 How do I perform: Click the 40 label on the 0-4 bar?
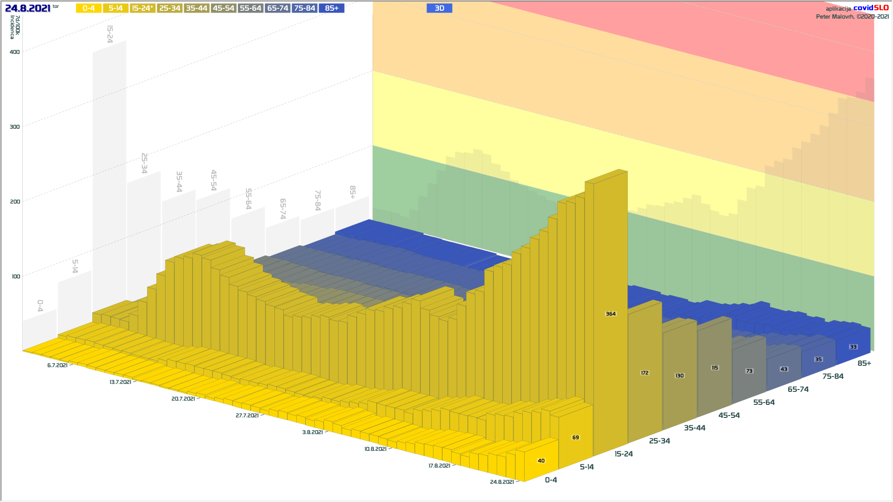tap(541, 461)
